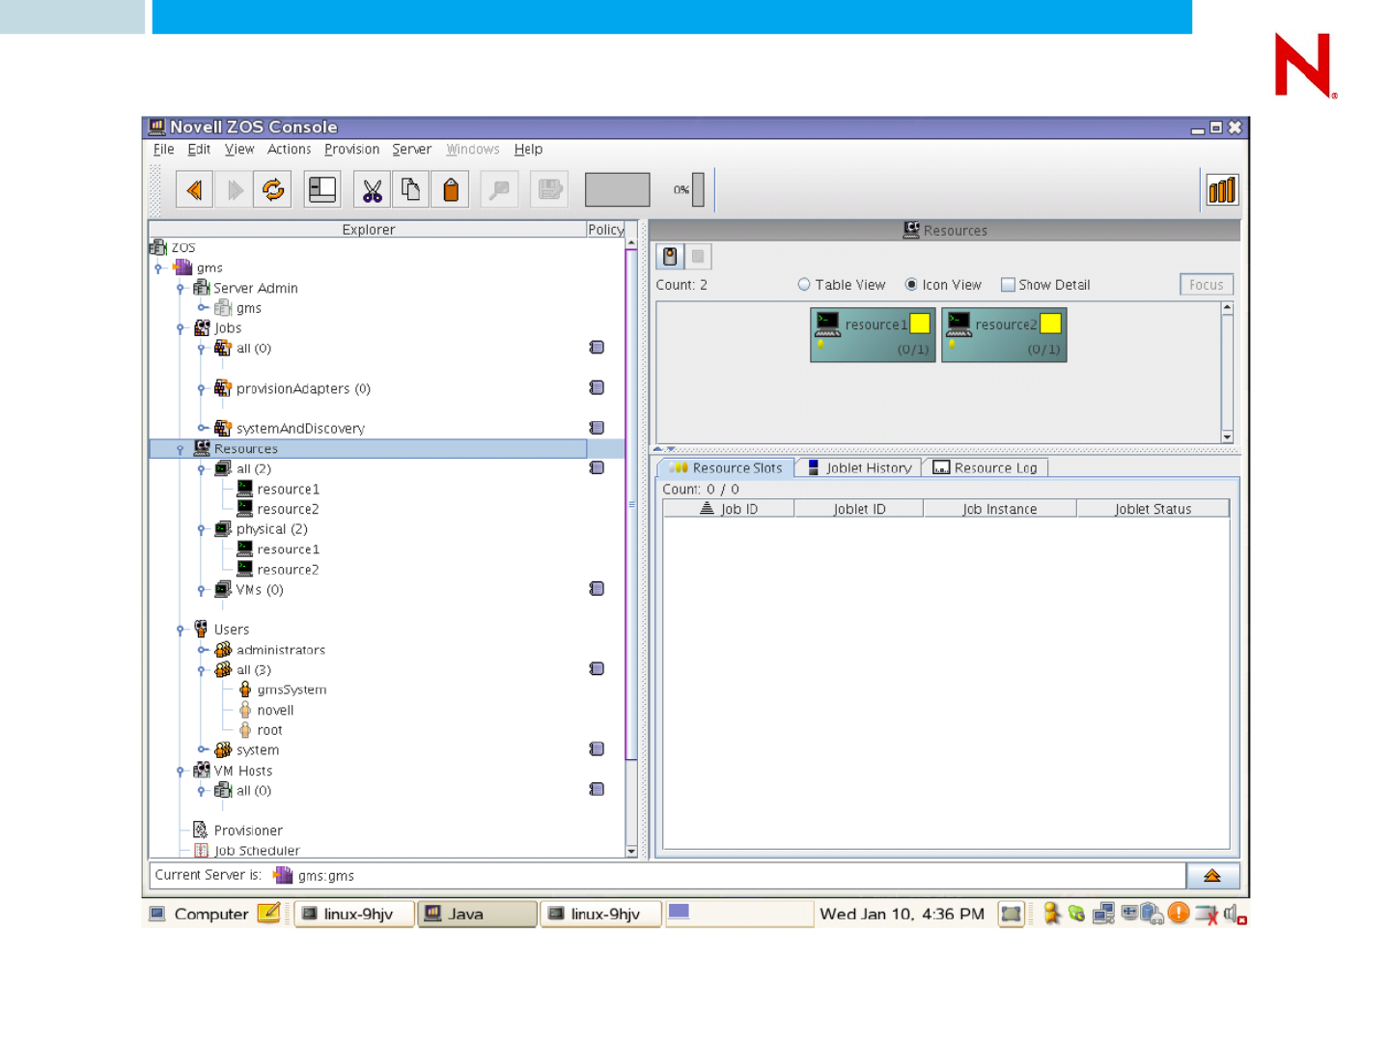Toggle the explorer panel layout icon

click(x=322, y=189)
